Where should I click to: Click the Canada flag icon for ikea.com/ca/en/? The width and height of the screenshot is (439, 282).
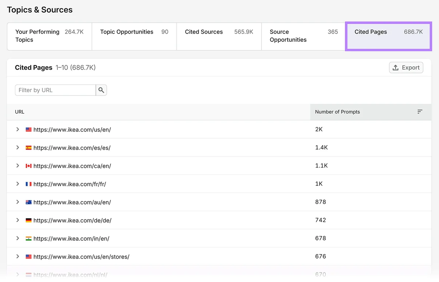coord(29,166)
